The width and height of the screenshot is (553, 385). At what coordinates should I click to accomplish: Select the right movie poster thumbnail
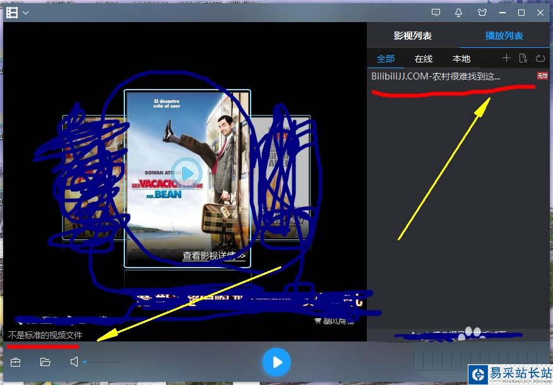click(x=280, y=177)
